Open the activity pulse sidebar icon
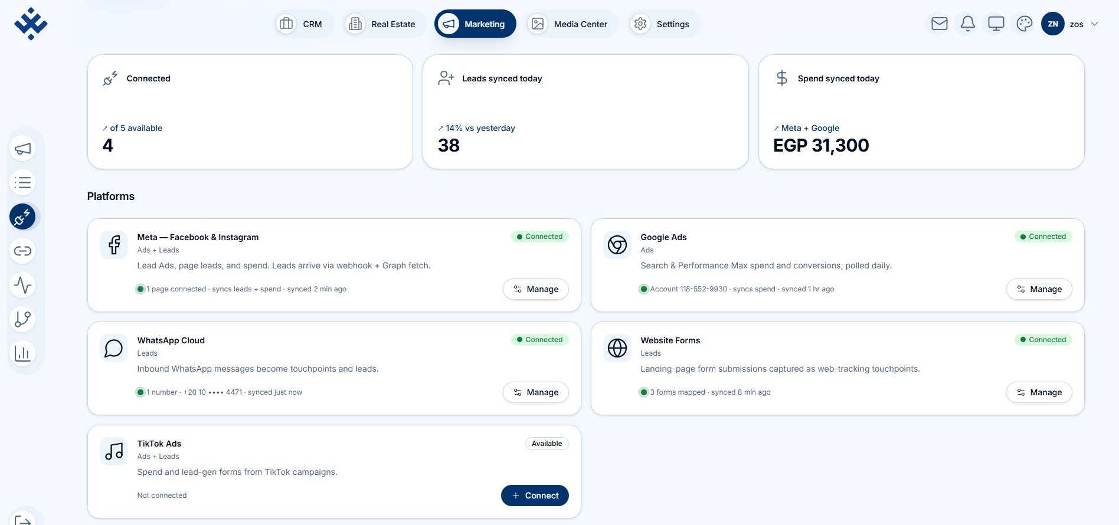 22,286
